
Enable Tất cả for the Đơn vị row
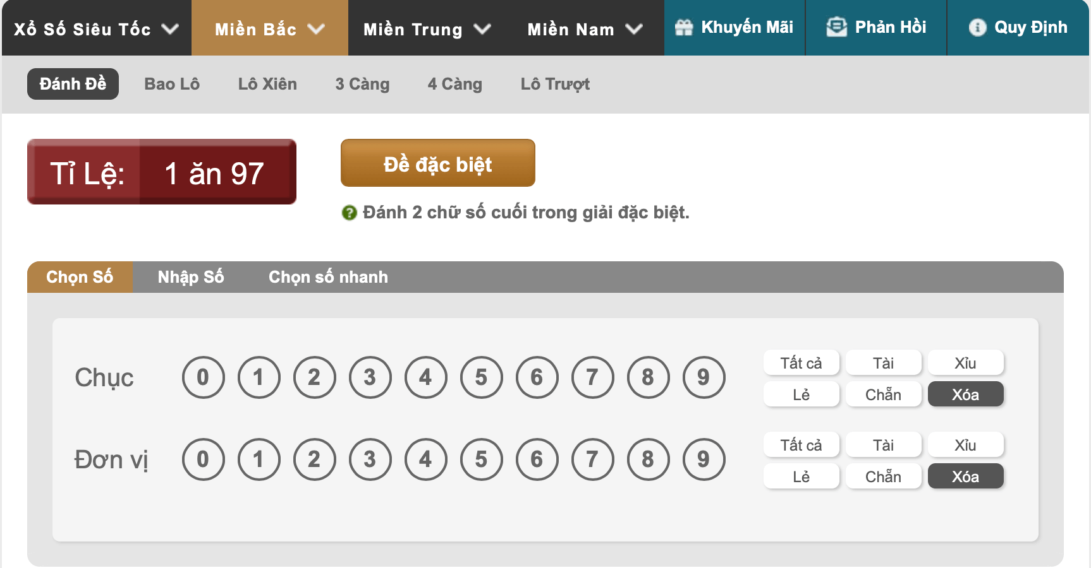click(x=801, y=444)
